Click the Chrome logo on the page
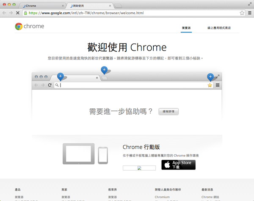This screenshot has height=201, width=254. point(19,27)
